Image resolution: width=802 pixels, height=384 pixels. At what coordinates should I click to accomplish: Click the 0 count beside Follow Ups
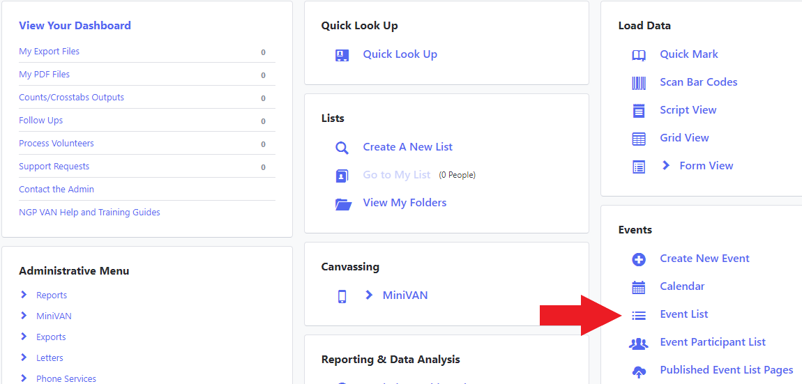264,121
